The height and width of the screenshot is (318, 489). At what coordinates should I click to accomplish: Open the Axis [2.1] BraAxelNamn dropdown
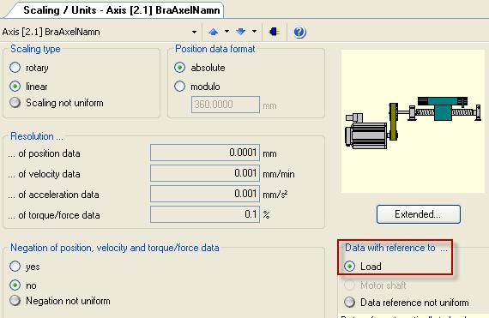click(194, 32)
